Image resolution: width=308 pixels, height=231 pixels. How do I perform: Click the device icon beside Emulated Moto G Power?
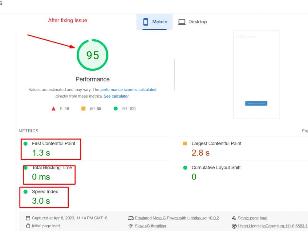[131, 218]
